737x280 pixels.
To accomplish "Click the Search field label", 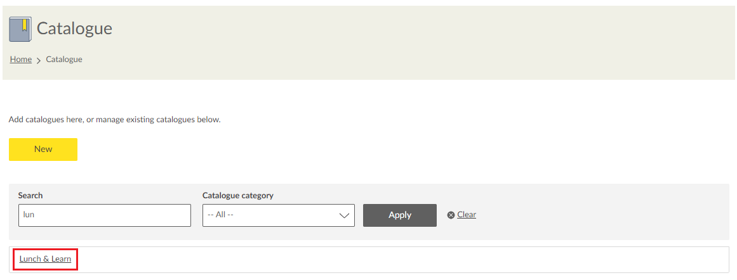I will (x=30, y=196).
